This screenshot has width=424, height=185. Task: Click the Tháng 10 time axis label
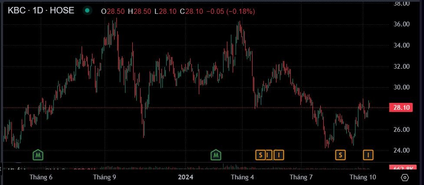pos(362,177)
